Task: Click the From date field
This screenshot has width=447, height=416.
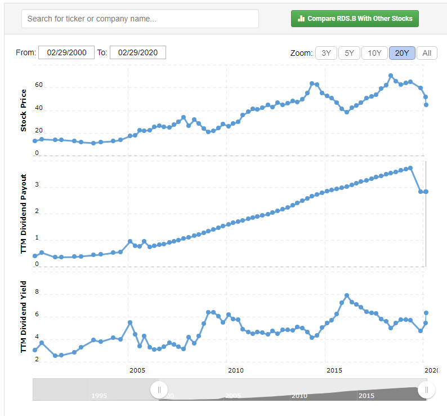Action: coord(66,52)
